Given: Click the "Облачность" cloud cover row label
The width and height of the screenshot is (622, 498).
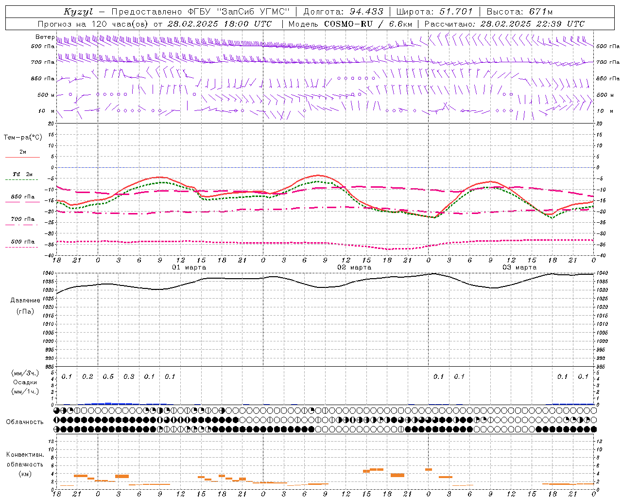Looking at the screenshot, I should click(x=25, y=422).
